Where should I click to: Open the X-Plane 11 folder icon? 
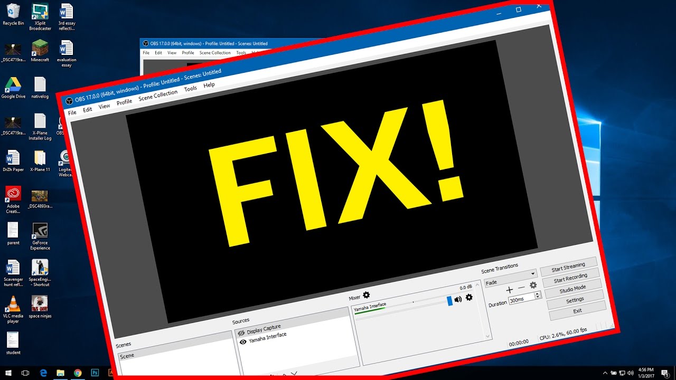pyautogui.click(x=40, y=161)
